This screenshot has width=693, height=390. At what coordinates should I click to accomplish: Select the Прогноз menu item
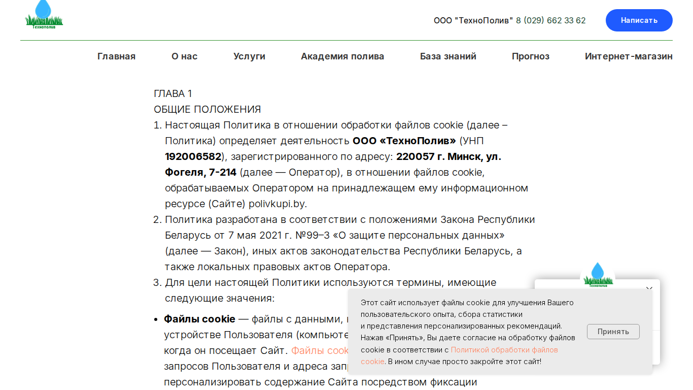pos(531,56)
